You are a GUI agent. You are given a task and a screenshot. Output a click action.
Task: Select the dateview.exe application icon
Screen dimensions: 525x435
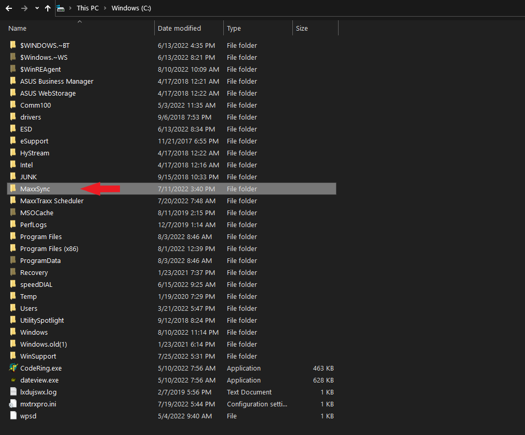[13, 380]
